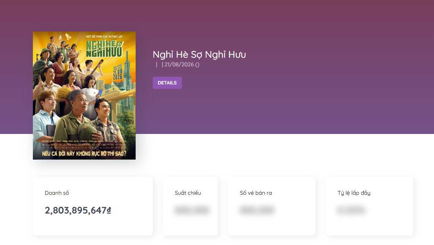Image resolution: width=434 pixels, height=245 pixels.
Task: Reveal the blurred Số vé bán ra value
Action: 257,210
